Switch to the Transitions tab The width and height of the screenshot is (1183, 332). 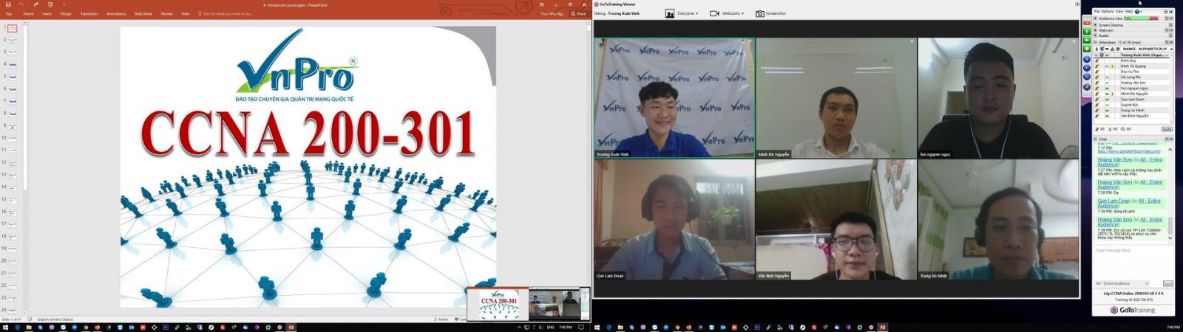[x=89, y=13]
